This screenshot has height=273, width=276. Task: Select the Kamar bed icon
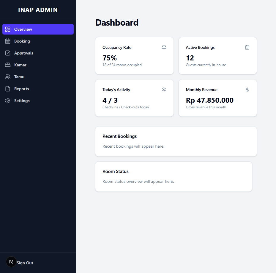(x=7, y=65)
